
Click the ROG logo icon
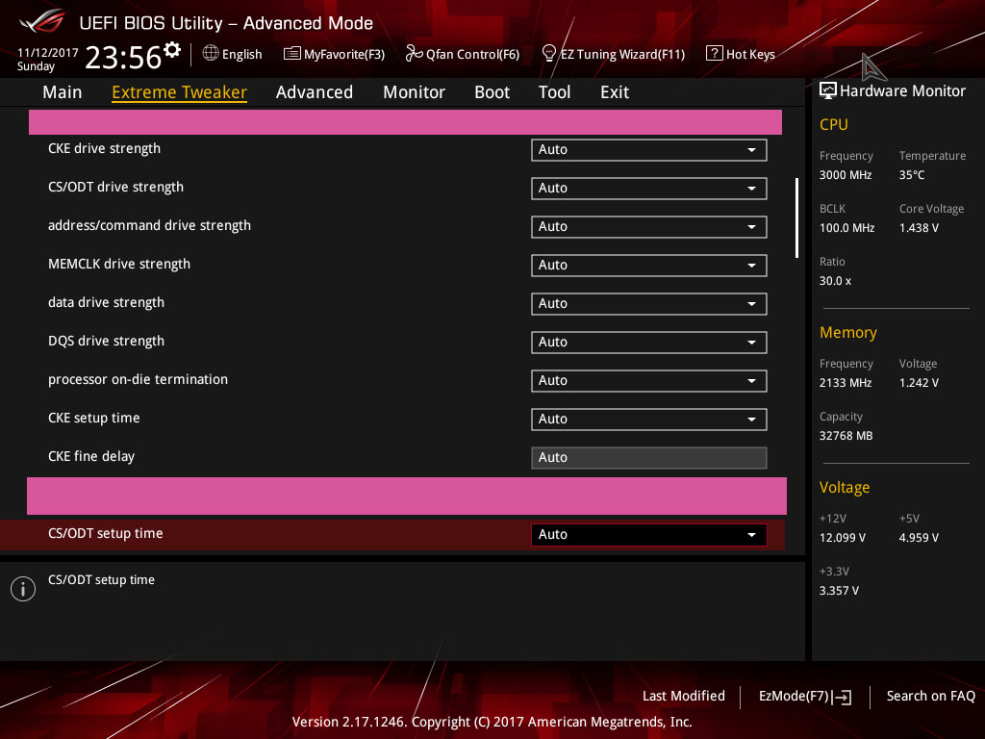(x=42, y=21)
